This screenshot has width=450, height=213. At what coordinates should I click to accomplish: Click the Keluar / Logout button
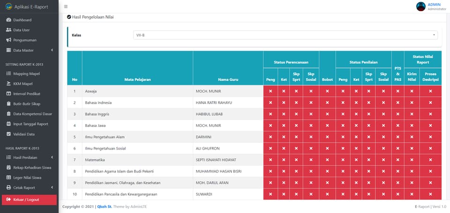pos(29,200)
